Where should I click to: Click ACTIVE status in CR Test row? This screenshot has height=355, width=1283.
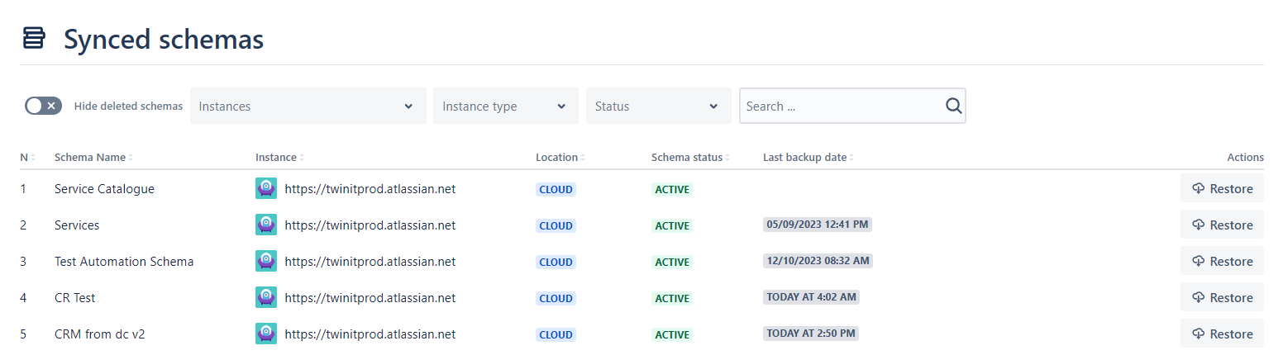672,298
